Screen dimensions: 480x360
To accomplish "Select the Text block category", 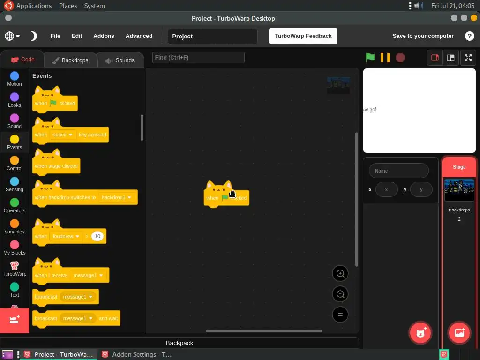I will click(x=15, y=290).
